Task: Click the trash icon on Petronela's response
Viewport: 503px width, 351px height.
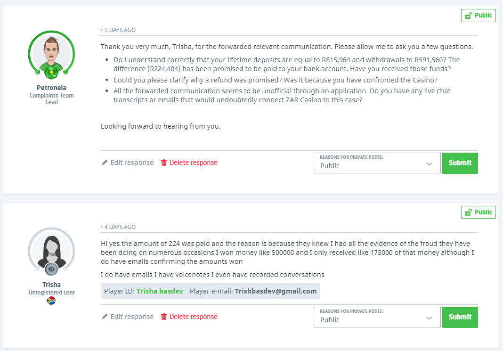Action: click(x=164, y=163)
